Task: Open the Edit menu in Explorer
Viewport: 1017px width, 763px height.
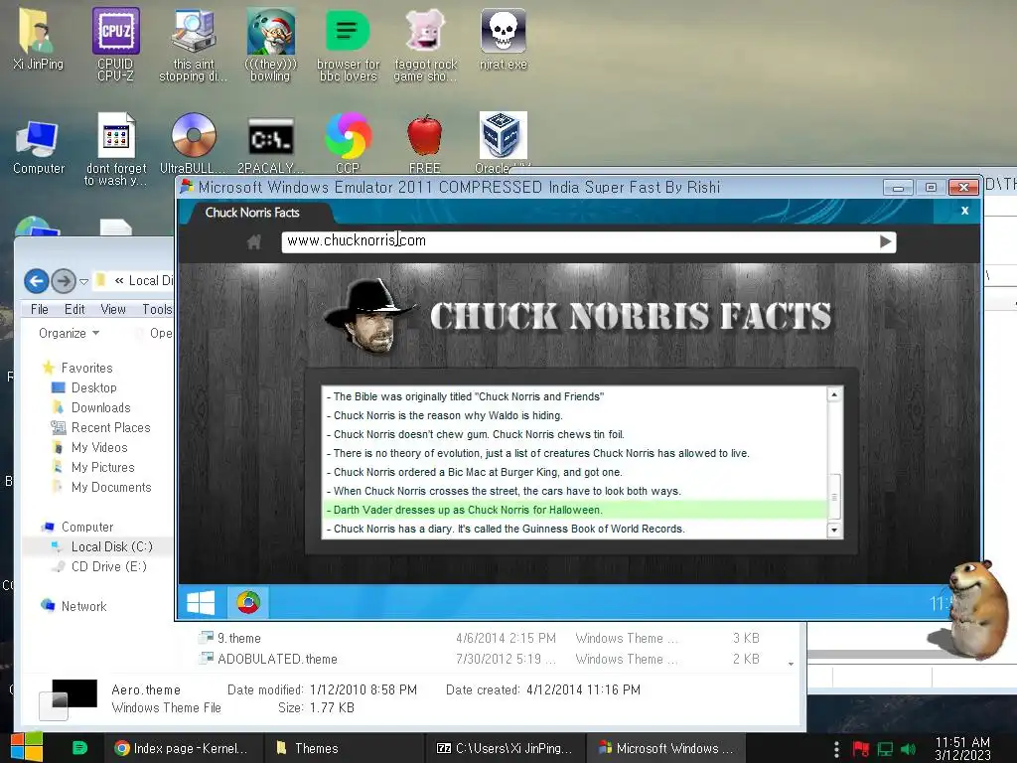Action: [x=74, y=310]
